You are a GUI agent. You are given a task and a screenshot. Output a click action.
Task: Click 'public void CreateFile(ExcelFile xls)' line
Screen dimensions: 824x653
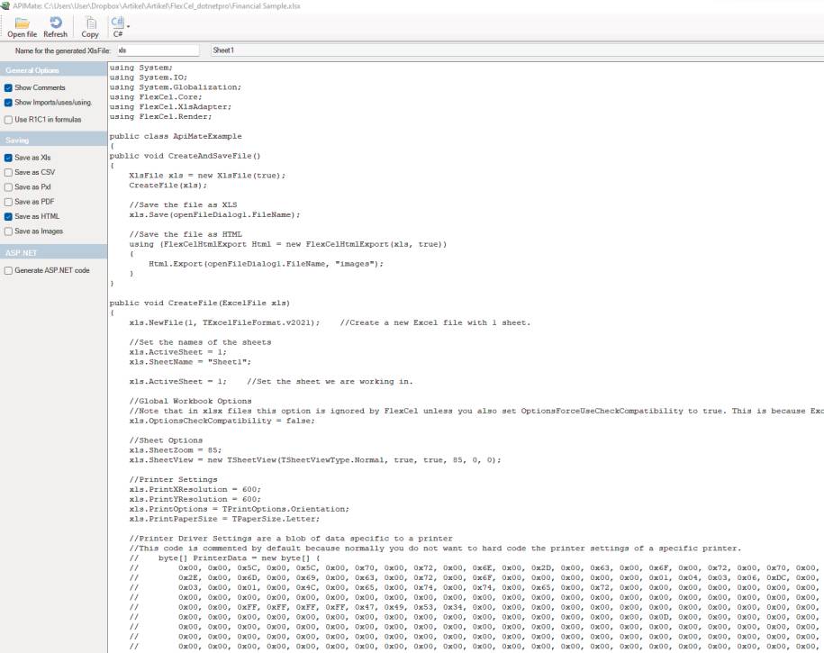coord(200,304)
